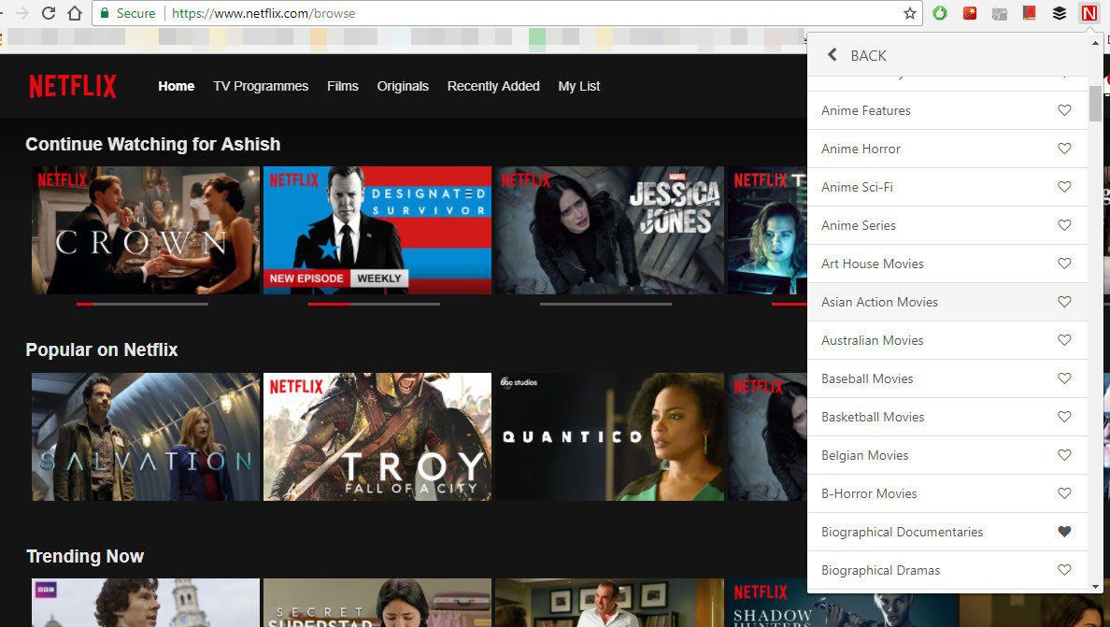The image size is (1110, 627).
Task: Open Basketball Movies category
Action: tap(873, 417)
